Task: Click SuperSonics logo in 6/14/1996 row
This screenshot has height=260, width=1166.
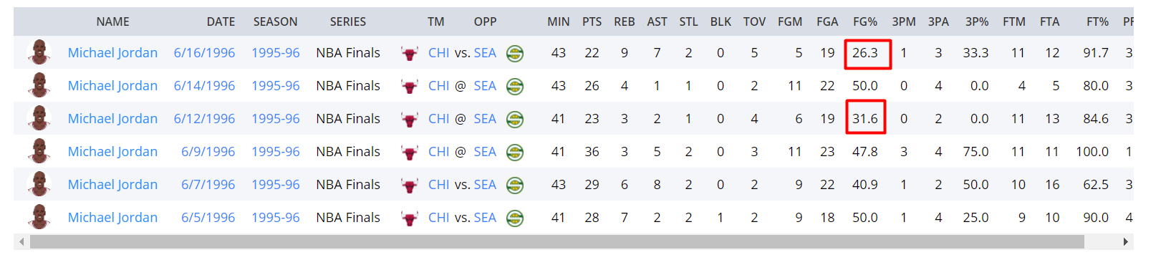Action: [x=514, y=87]
